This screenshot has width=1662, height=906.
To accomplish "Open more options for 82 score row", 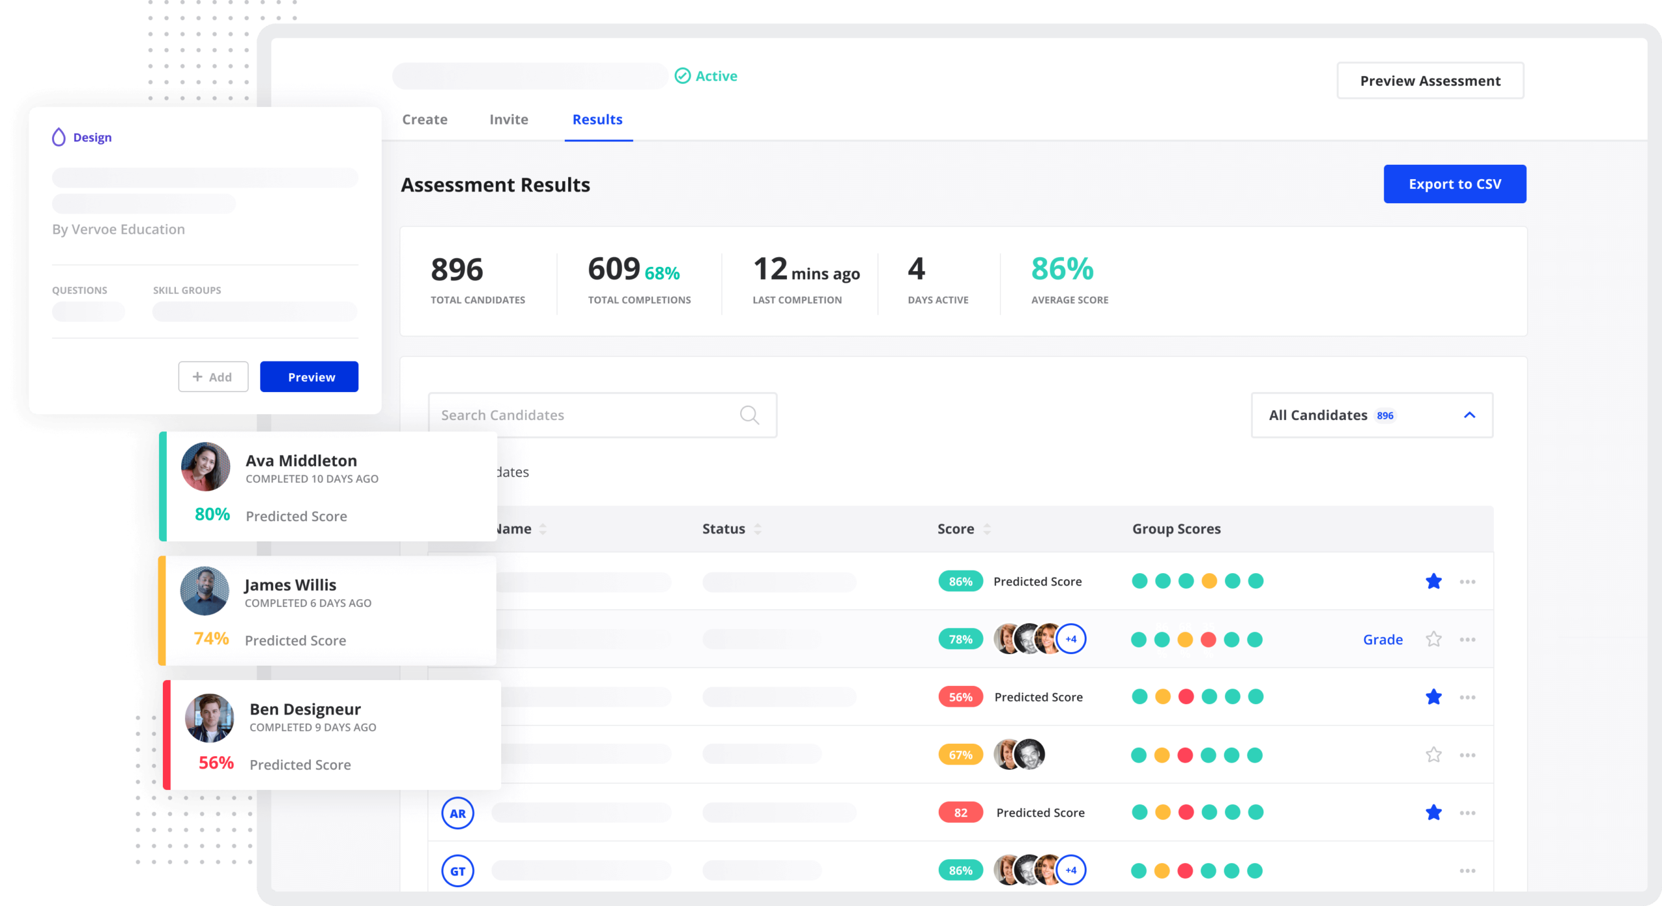I will point(1467,813).
